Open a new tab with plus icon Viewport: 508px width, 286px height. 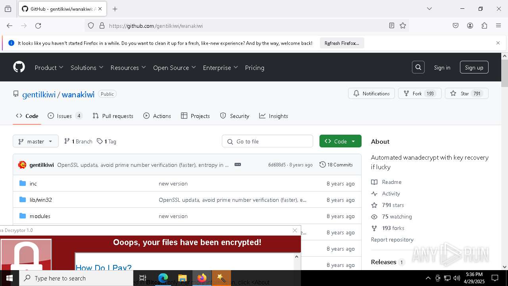115,9
